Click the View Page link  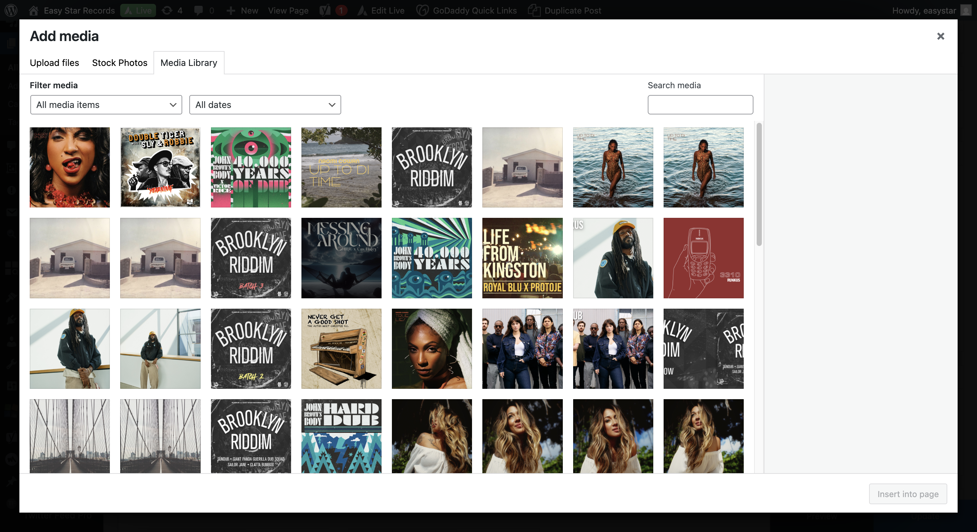(x=288, y=10)
